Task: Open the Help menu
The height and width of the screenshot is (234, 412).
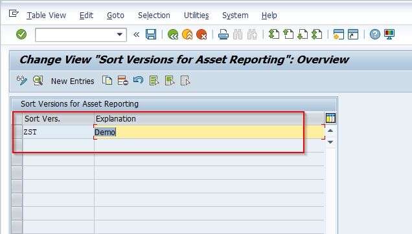Action: (x=269, y=16)
